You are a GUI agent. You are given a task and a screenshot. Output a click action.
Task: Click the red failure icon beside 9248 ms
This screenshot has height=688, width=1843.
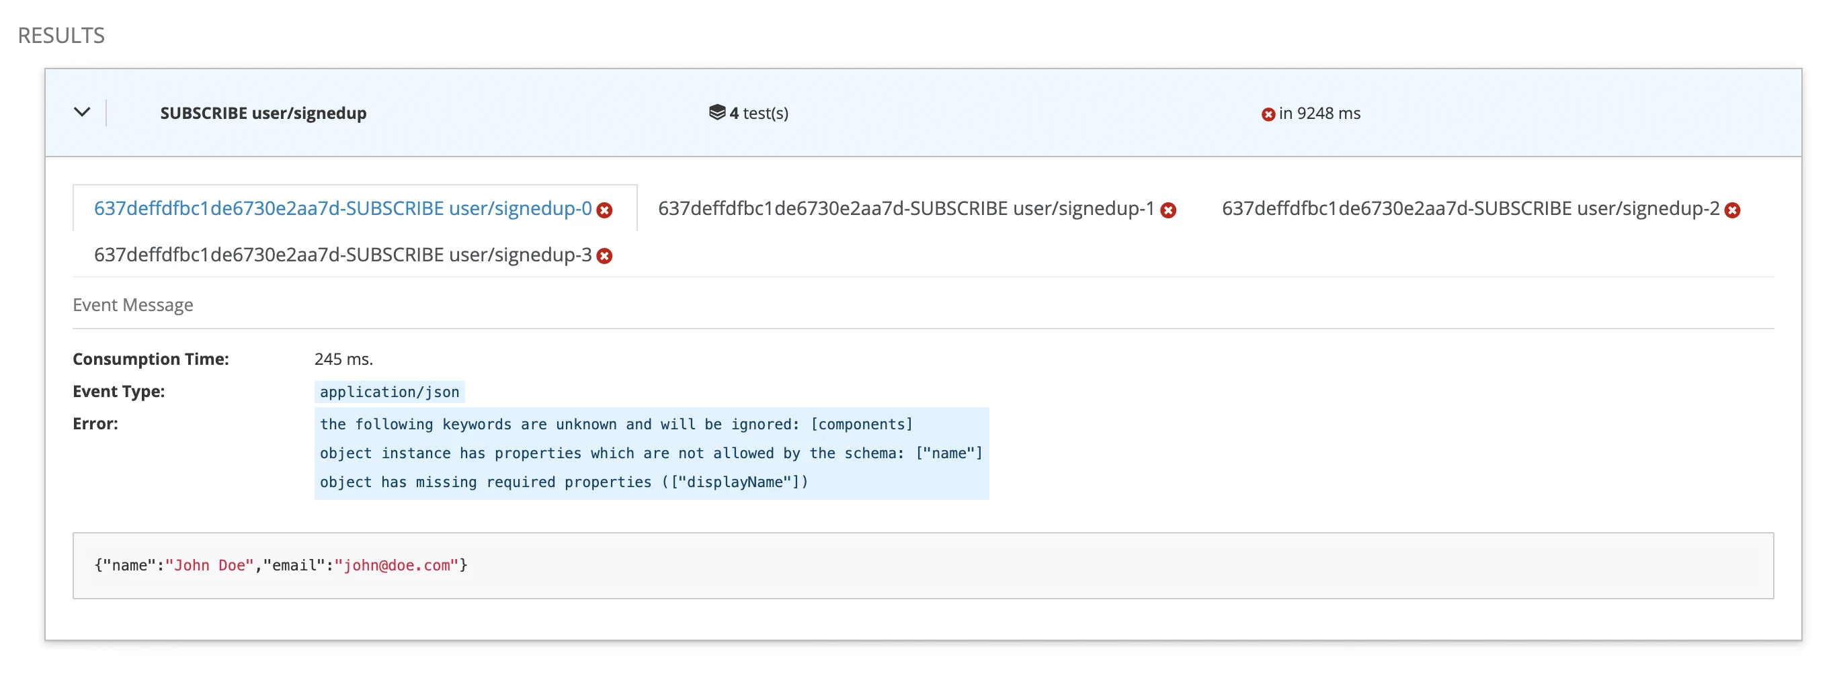[1267, 114]
